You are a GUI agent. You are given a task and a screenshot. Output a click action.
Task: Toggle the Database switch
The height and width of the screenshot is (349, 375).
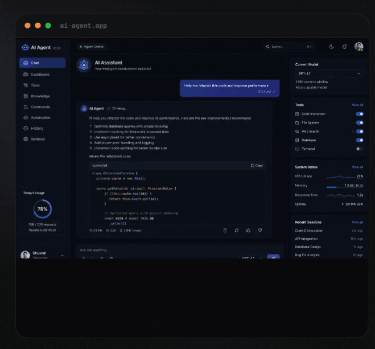[x=360, y=140]
